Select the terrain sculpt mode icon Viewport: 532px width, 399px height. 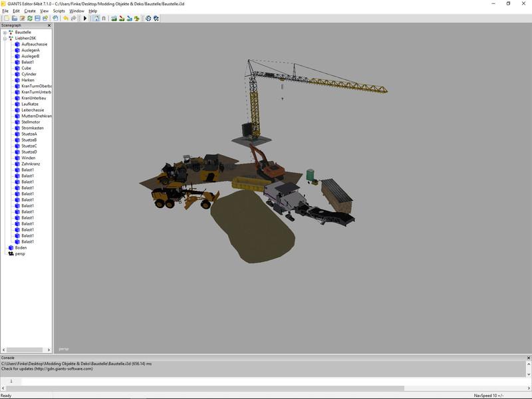(x=114, y=19)
